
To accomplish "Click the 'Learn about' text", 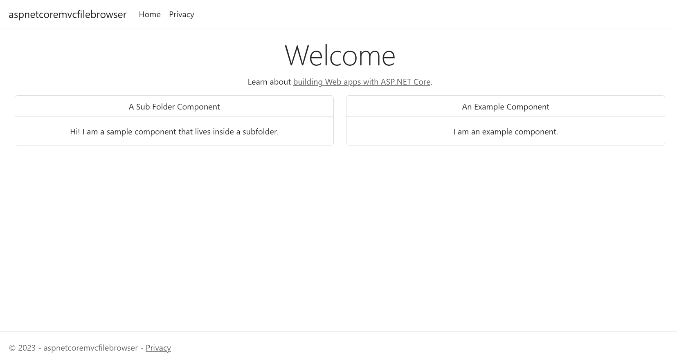I will (269, 82).
